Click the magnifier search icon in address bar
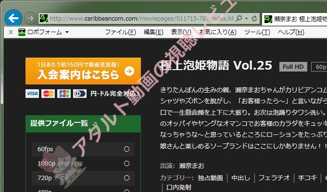327x192 pixels. click(x=239, y=19)
